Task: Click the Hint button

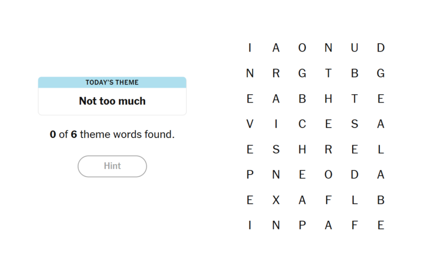Action: pos(112,166)
